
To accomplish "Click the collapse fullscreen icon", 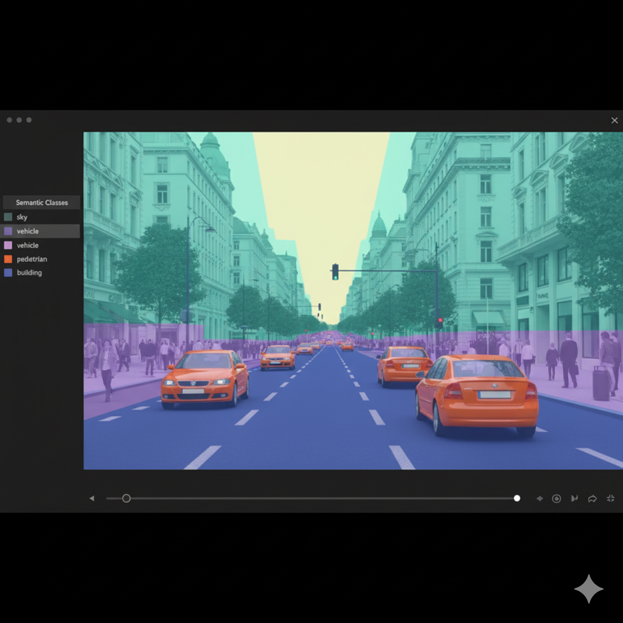I will [610, 498].
